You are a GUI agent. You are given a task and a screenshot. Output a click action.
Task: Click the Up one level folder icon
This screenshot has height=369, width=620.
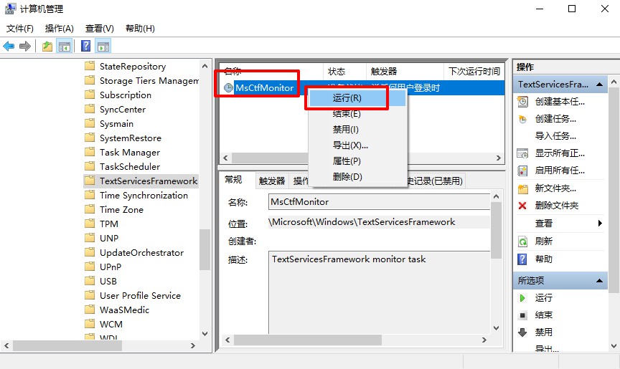coord(47,46)
